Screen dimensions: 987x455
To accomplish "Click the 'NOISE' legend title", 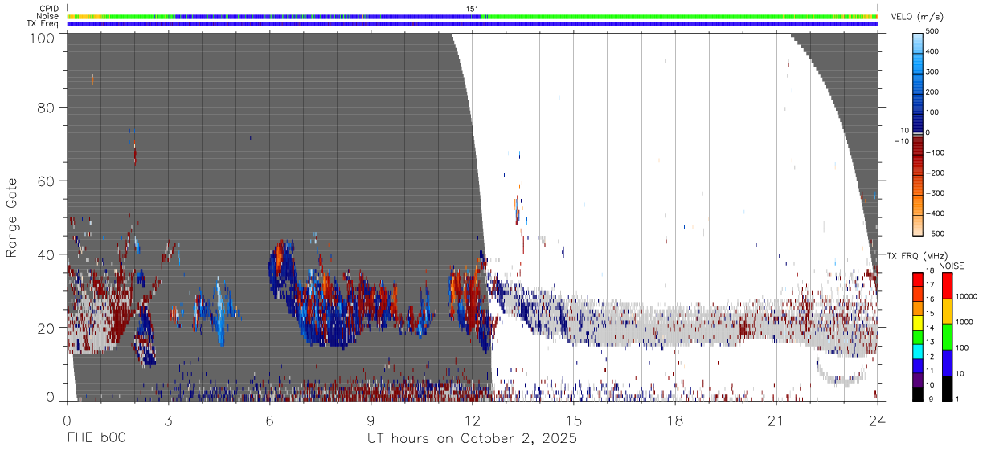I will coord(952,266).
